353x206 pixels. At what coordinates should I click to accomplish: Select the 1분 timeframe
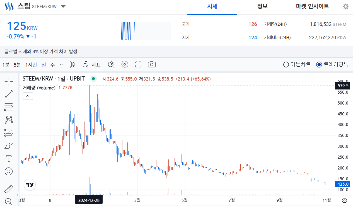(x=6, y=65)
